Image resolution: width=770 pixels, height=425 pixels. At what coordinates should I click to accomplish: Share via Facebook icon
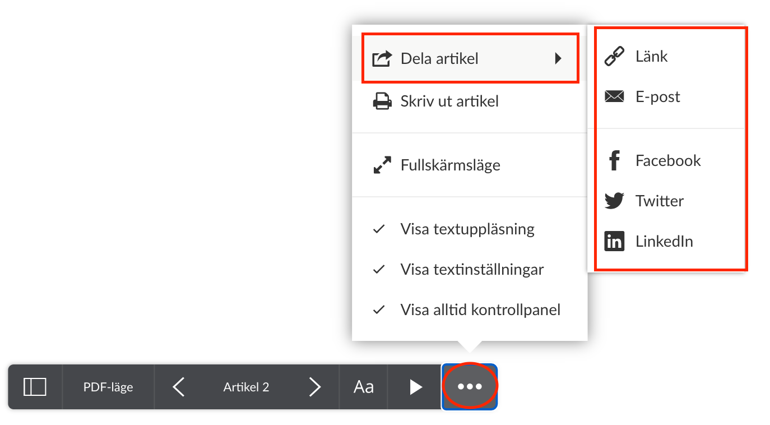[x=614, y=161]
